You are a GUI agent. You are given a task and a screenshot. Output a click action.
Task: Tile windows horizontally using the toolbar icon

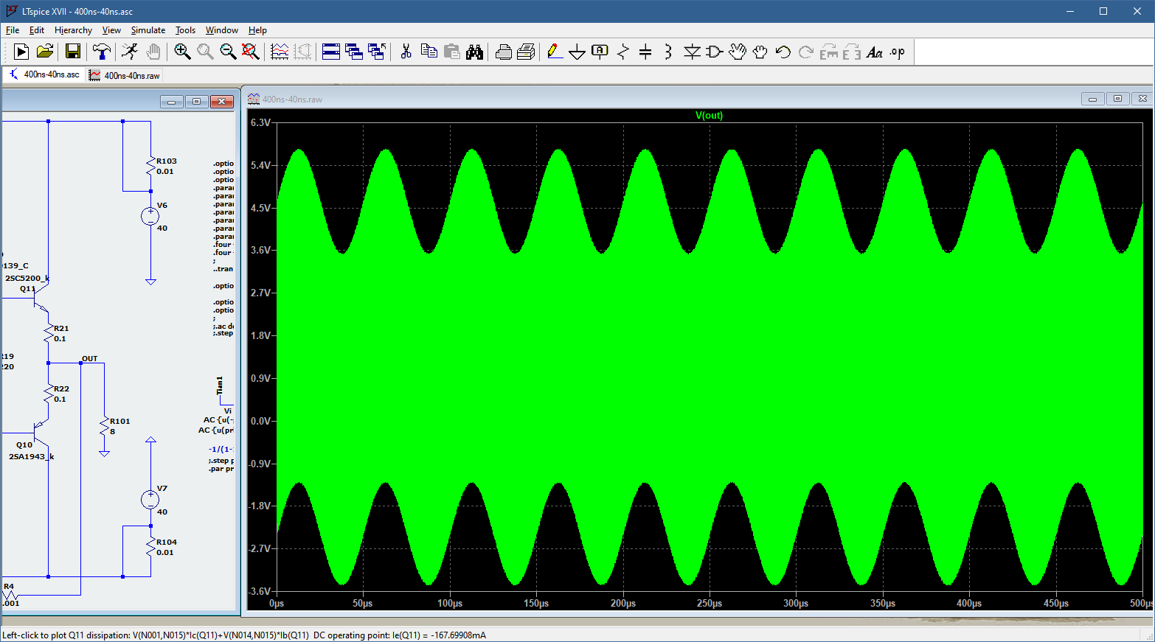pos(331,52)
